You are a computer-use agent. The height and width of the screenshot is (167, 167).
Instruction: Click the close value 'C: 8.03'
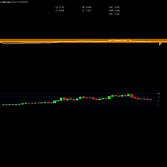(60, 11)
